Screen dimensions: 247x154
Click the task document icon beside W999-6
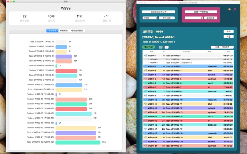point(146,83)
